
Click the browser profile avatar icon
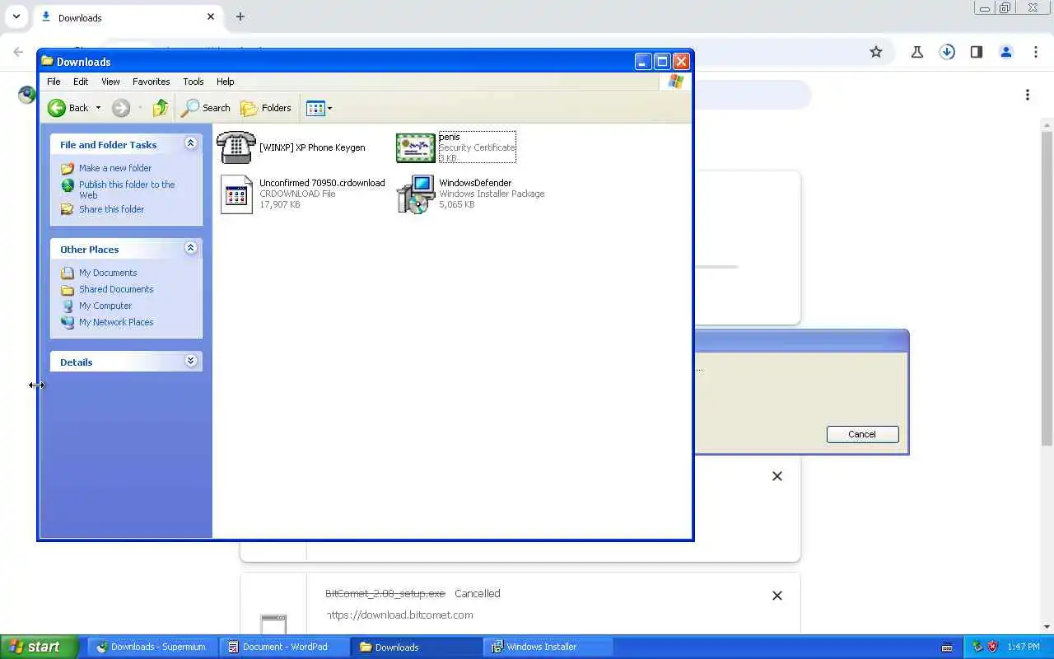tap(1006, 52)
